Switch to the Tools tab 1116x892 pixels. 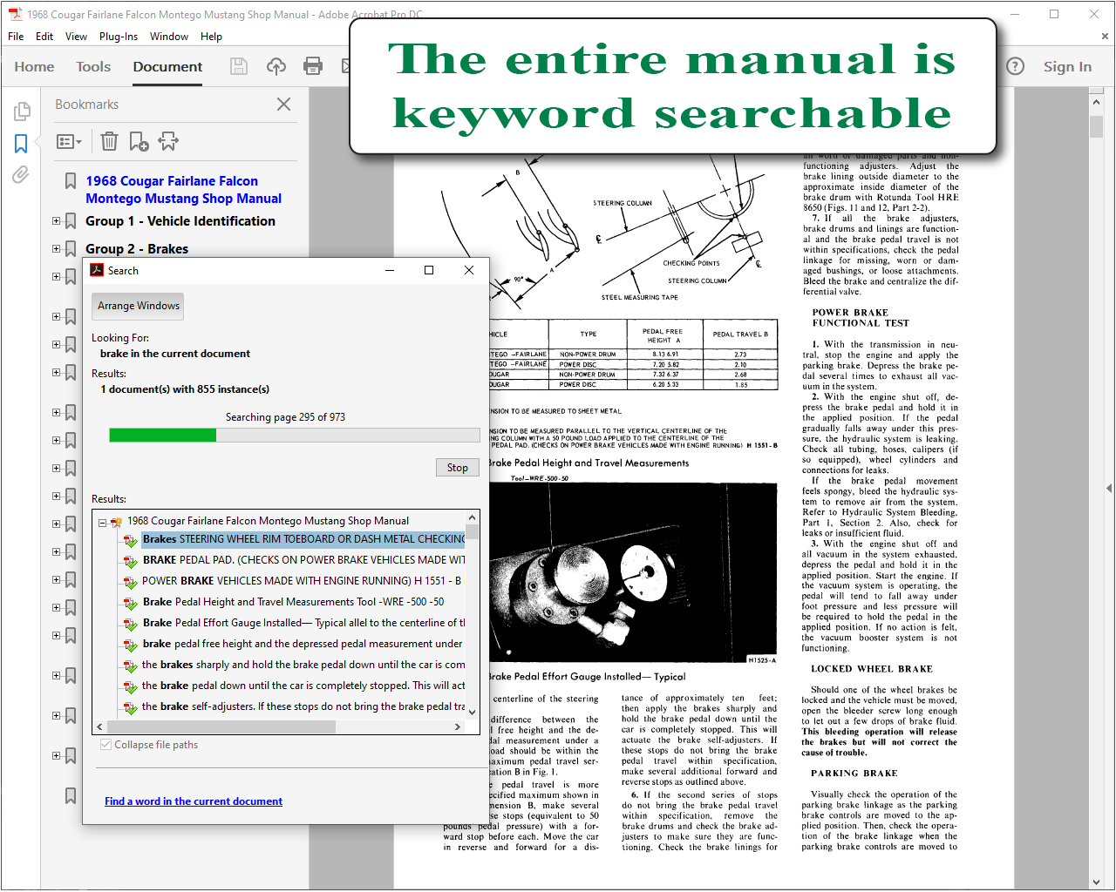pos(93,66)
